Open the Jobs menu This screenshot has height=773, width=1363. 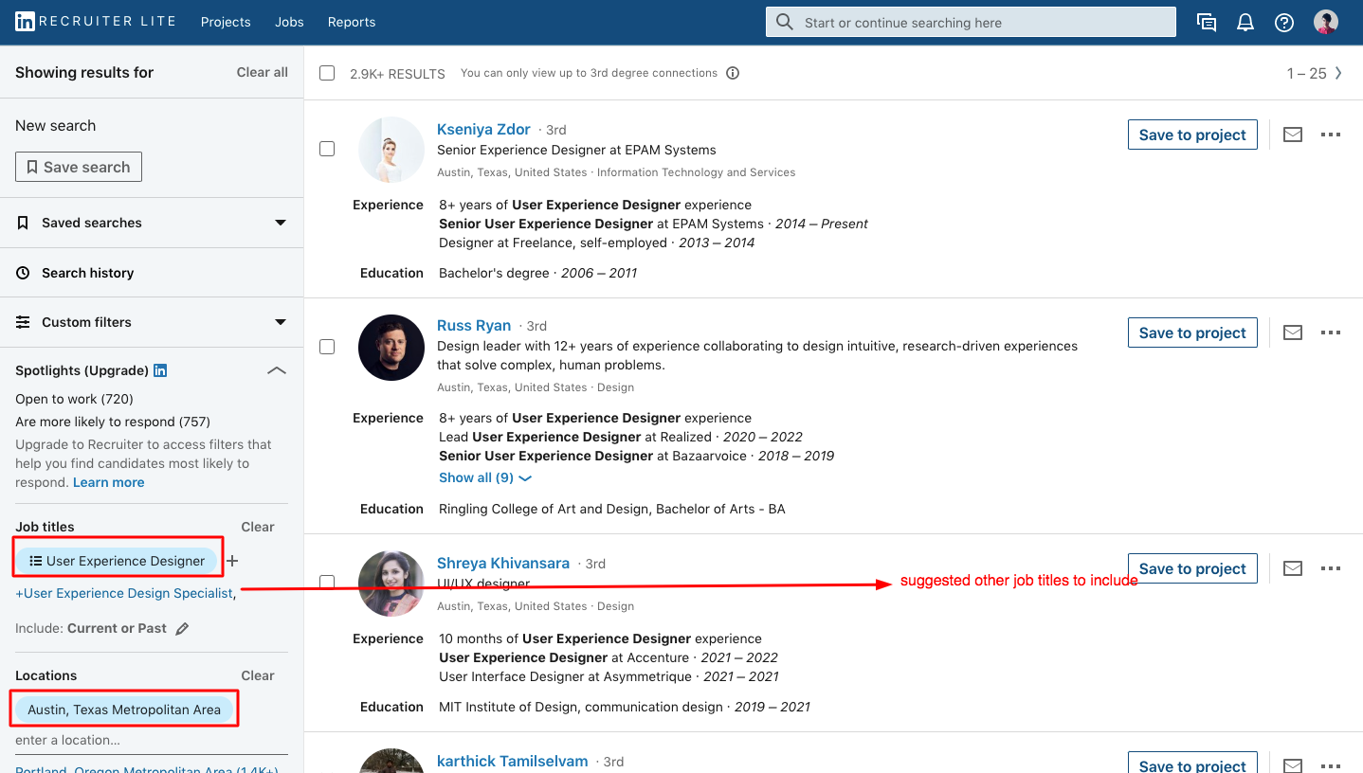[289, 22]
